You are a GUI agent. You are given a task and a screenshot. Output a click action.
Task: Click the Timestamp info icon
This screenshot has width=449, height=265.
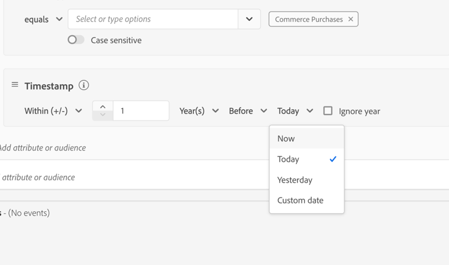click(x=84, y=85)
